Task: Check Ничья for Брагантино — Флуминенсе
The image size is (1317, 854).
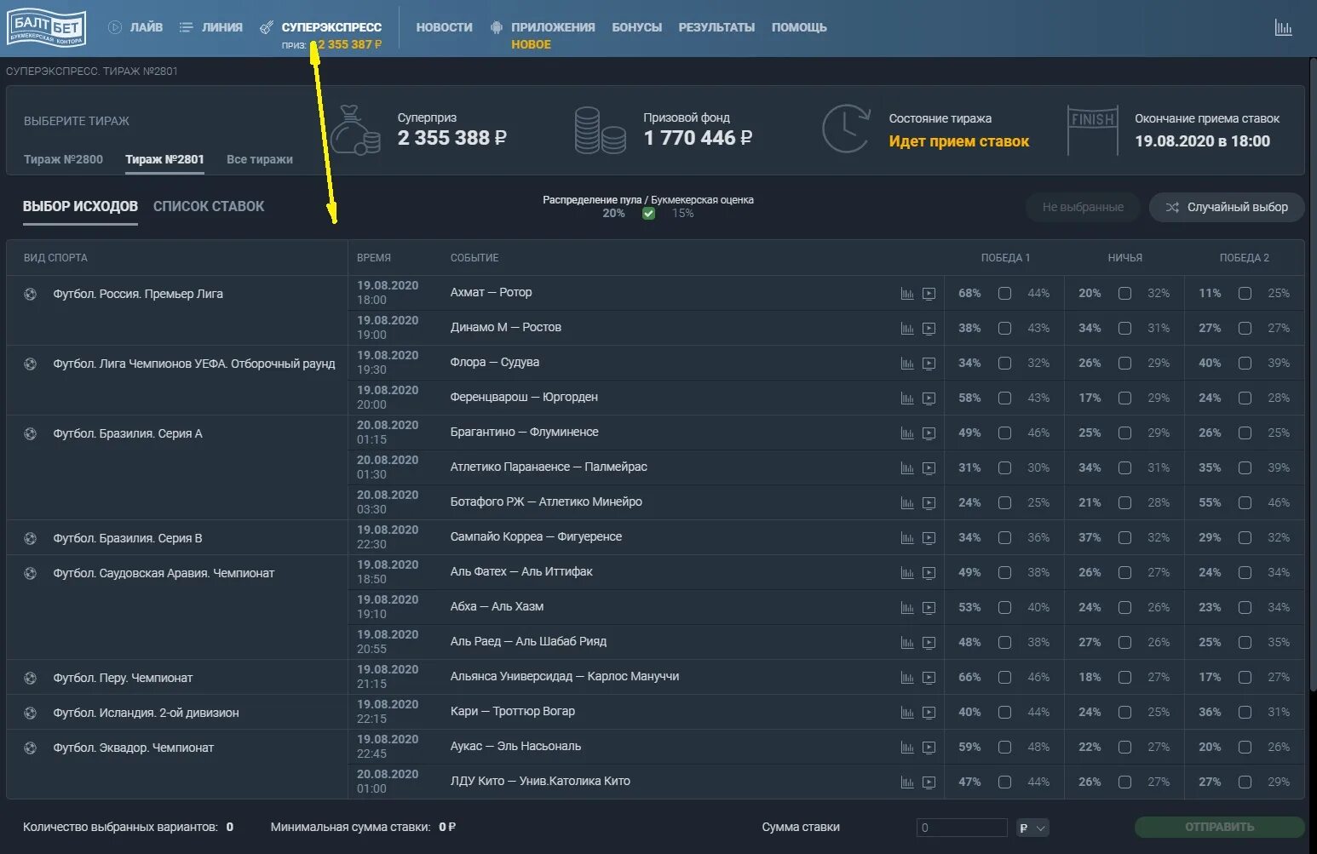Action: (x=1125, y=433)
